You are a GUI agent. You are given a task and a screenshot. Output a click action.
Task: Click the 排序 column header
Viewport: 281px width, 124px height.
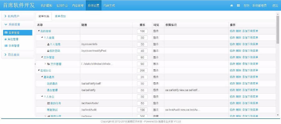tap(142, 25)
